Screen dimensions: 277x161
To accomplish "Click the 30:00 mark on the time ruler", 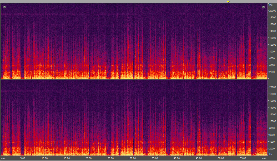I will pyautogui.click(x=133, y=158).
